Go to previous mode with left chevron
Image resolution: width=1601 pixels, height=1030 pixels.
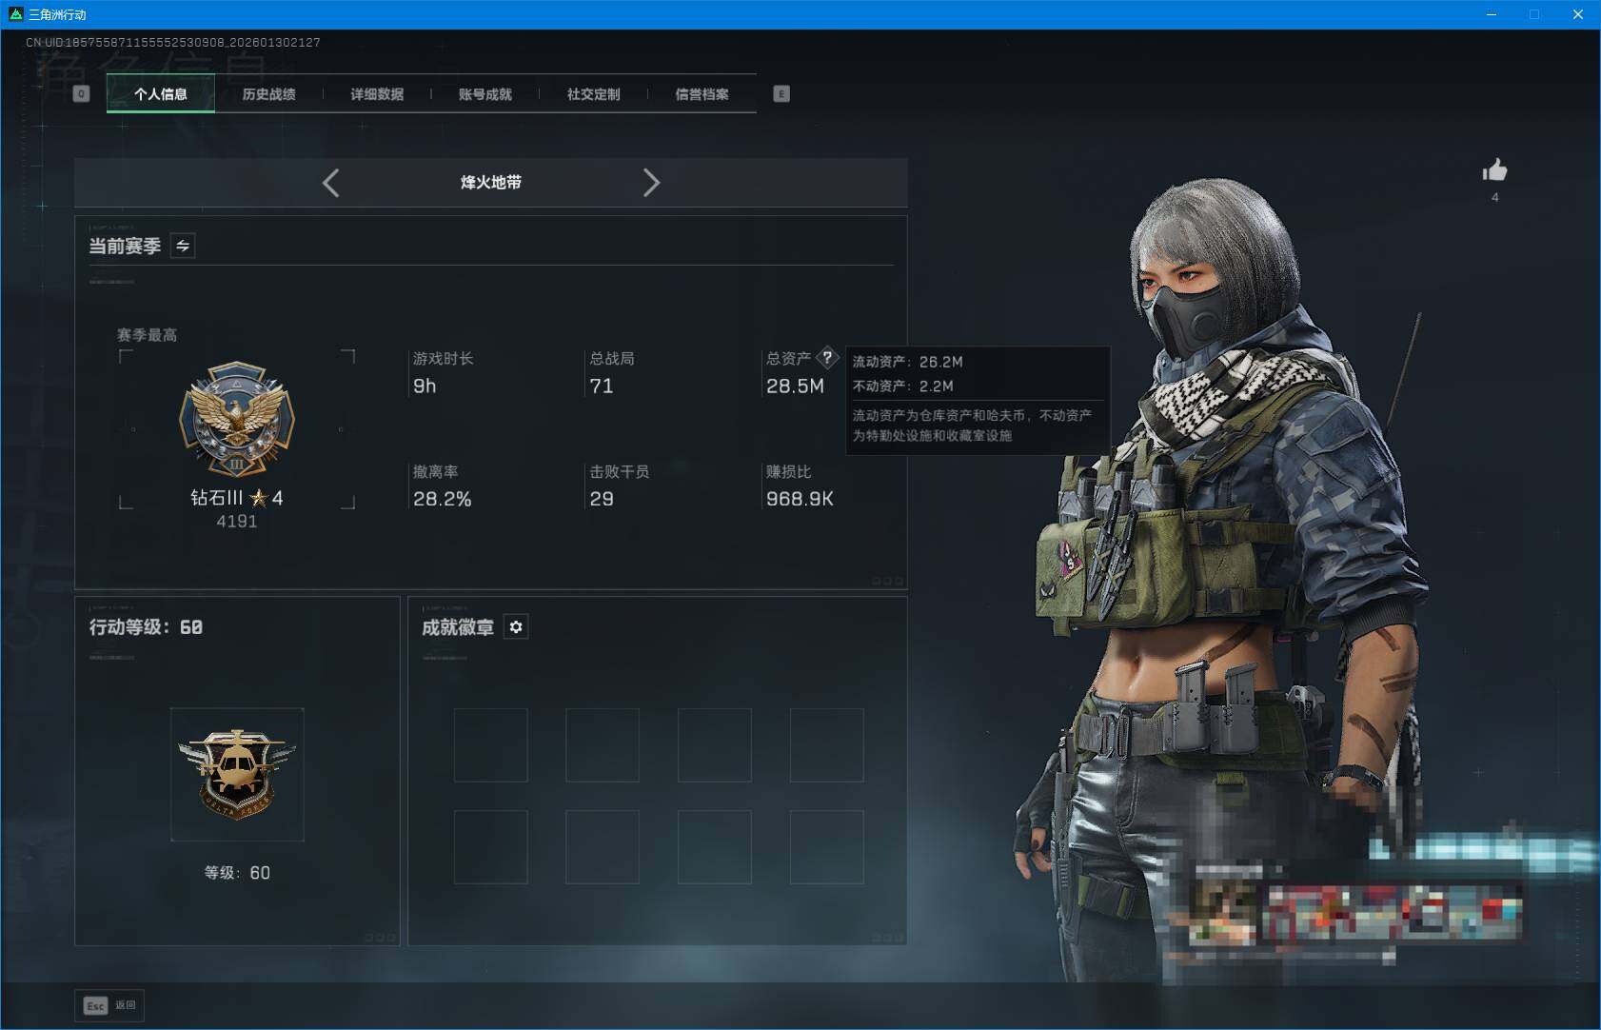click(x=331, y=183)
